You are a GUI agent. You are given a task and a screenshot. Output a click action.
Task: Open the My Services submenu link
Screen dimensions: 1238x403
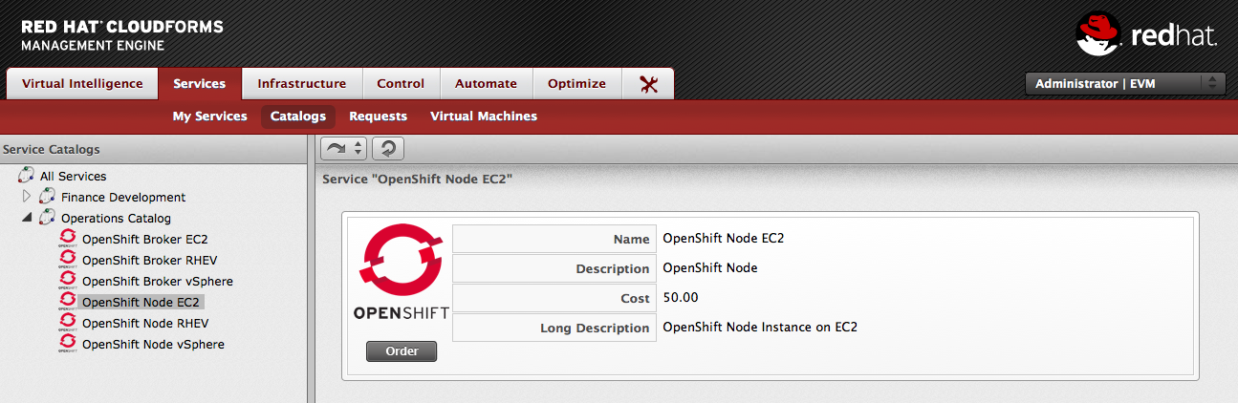209,117
